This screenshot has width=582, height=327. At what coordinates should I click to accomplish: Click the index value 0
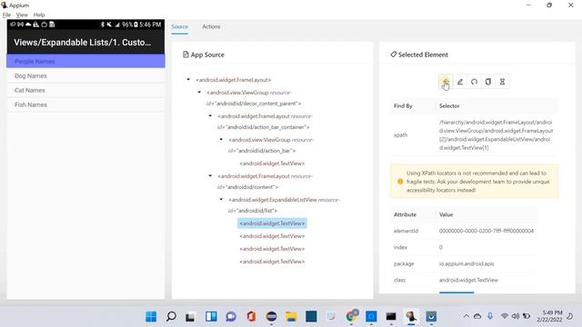tap(441, 247)
